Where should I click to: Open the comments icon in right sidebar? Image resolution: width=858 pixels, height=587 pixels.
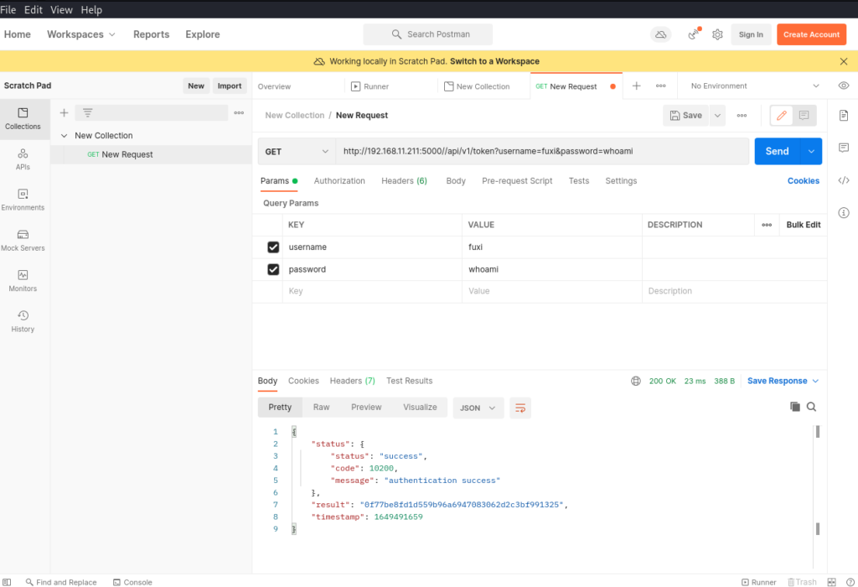844,148
